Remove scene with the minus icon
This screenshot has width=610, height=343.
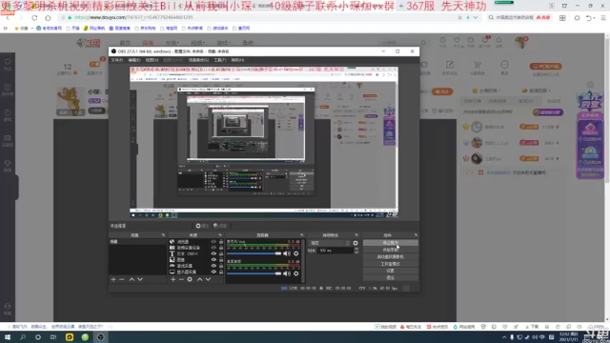click(x=122, y=279)
